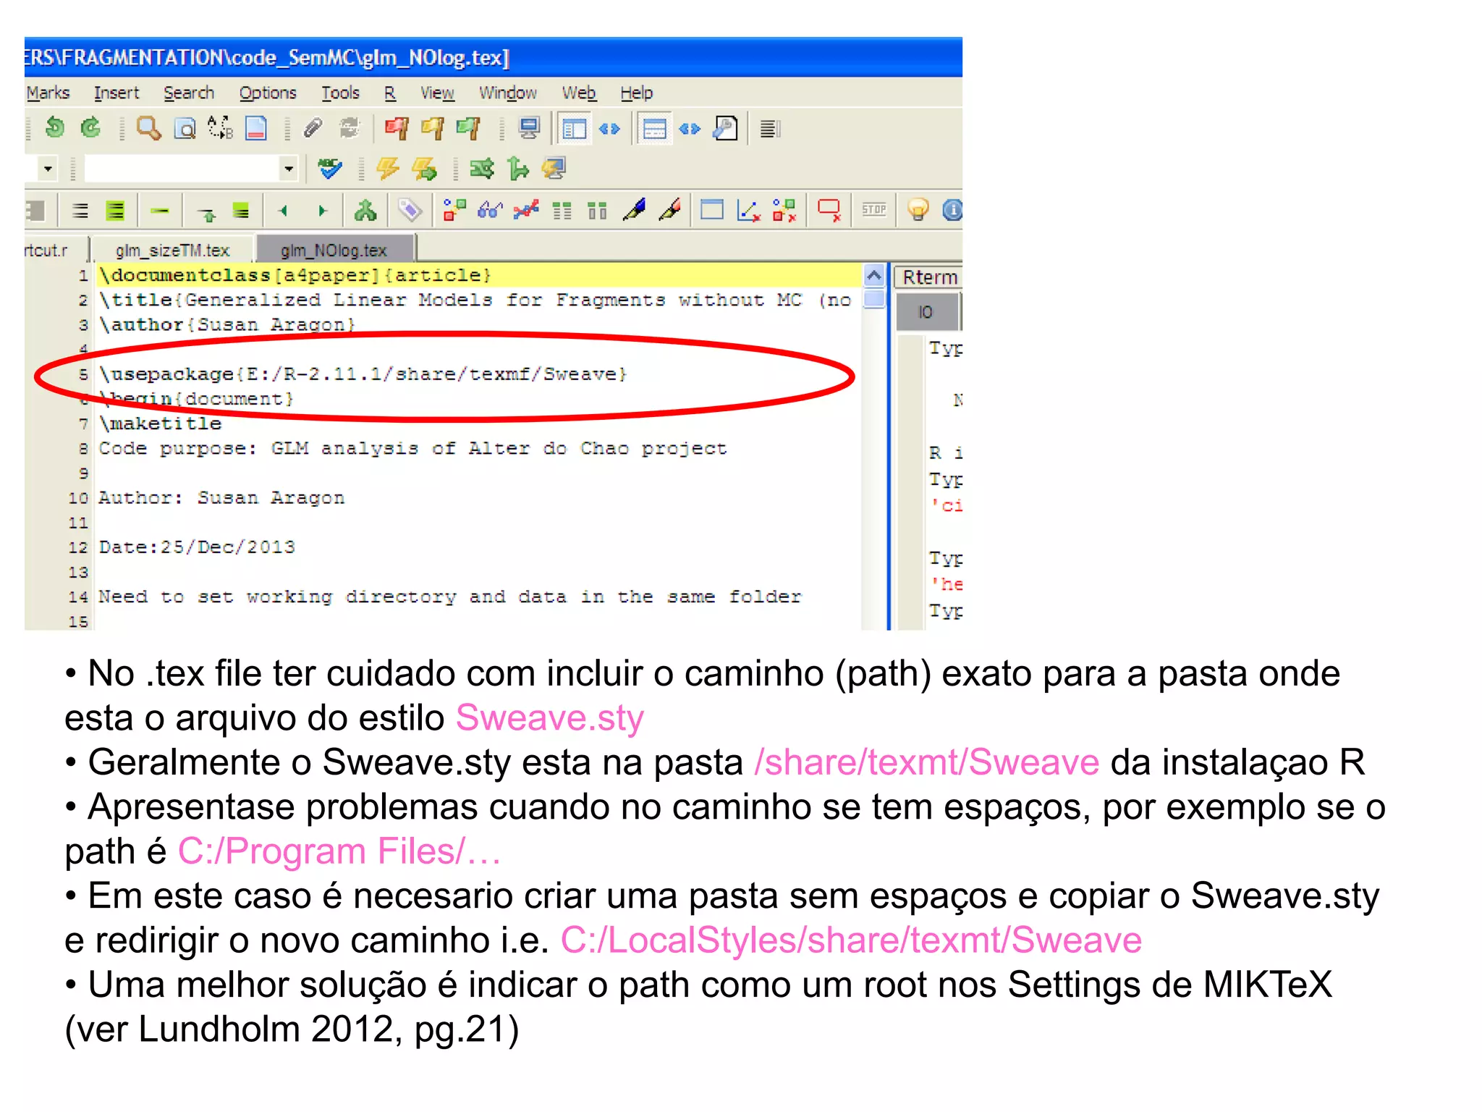
Task: Click the 'Date:25/Dec/2013' line
Action: pos(197,547)
